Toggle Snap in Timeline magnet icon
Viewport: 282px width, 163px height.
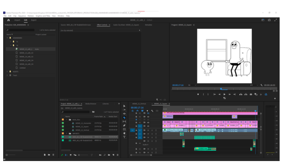pyautogui.click(x=138, y=111)
